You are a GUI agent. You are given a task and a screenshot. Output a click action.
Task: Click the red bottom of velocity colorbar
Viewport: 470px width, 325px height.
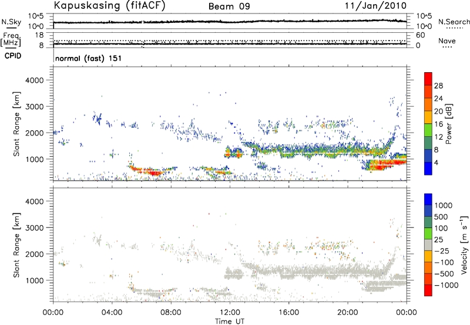click(x=428, y=290)
